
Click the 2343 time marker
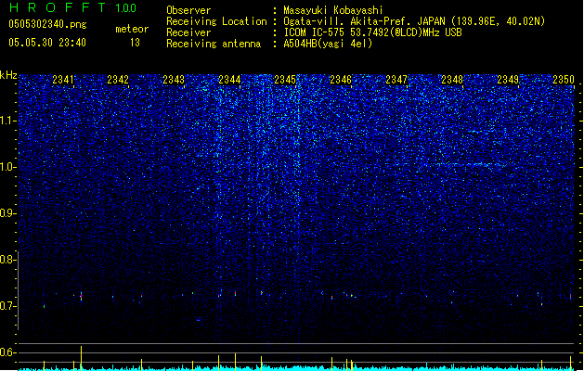174,80
